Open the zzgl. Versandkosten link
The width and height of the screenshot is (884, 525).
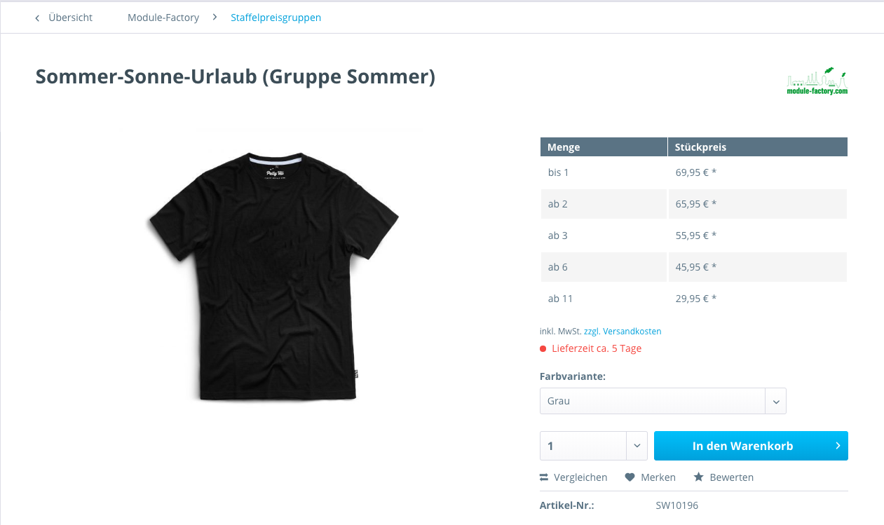(x=623, y=331)
